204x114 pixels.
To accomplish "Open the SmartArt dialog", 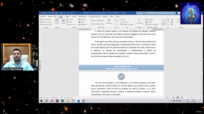I will point(82,20).
